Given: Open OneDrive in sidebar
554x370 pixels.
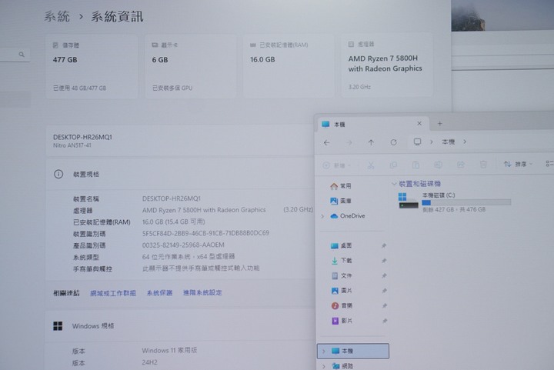Looking at the screenshot, I should (347, 216).
